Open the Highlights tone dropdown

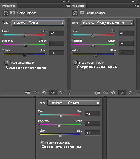(74, 103)
